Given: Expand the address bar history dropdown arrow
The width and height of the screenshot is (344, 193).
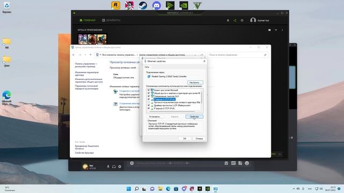Looking at the screenshot, I should (195, 55).
